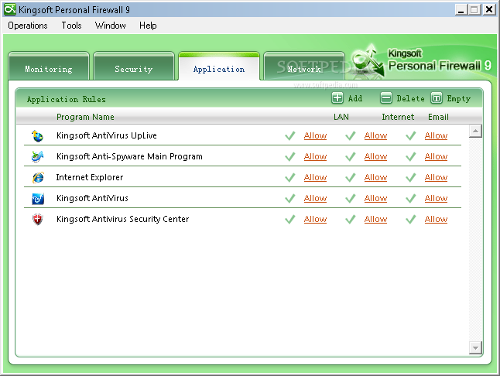Click the Empty button label
The image size is (500, 376).
(458, 99)
